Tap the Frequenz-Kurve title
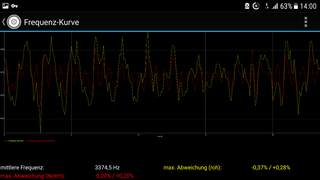The image size is (320, 180). [x=51, y=22]
